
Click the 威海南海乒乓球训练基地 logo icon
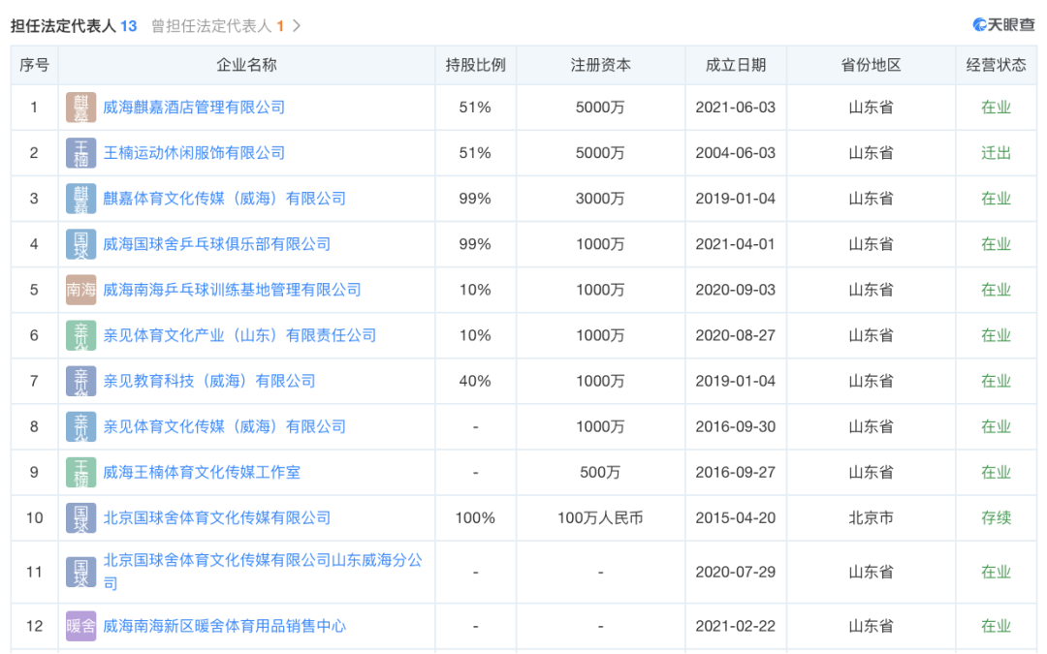point(80,290)
